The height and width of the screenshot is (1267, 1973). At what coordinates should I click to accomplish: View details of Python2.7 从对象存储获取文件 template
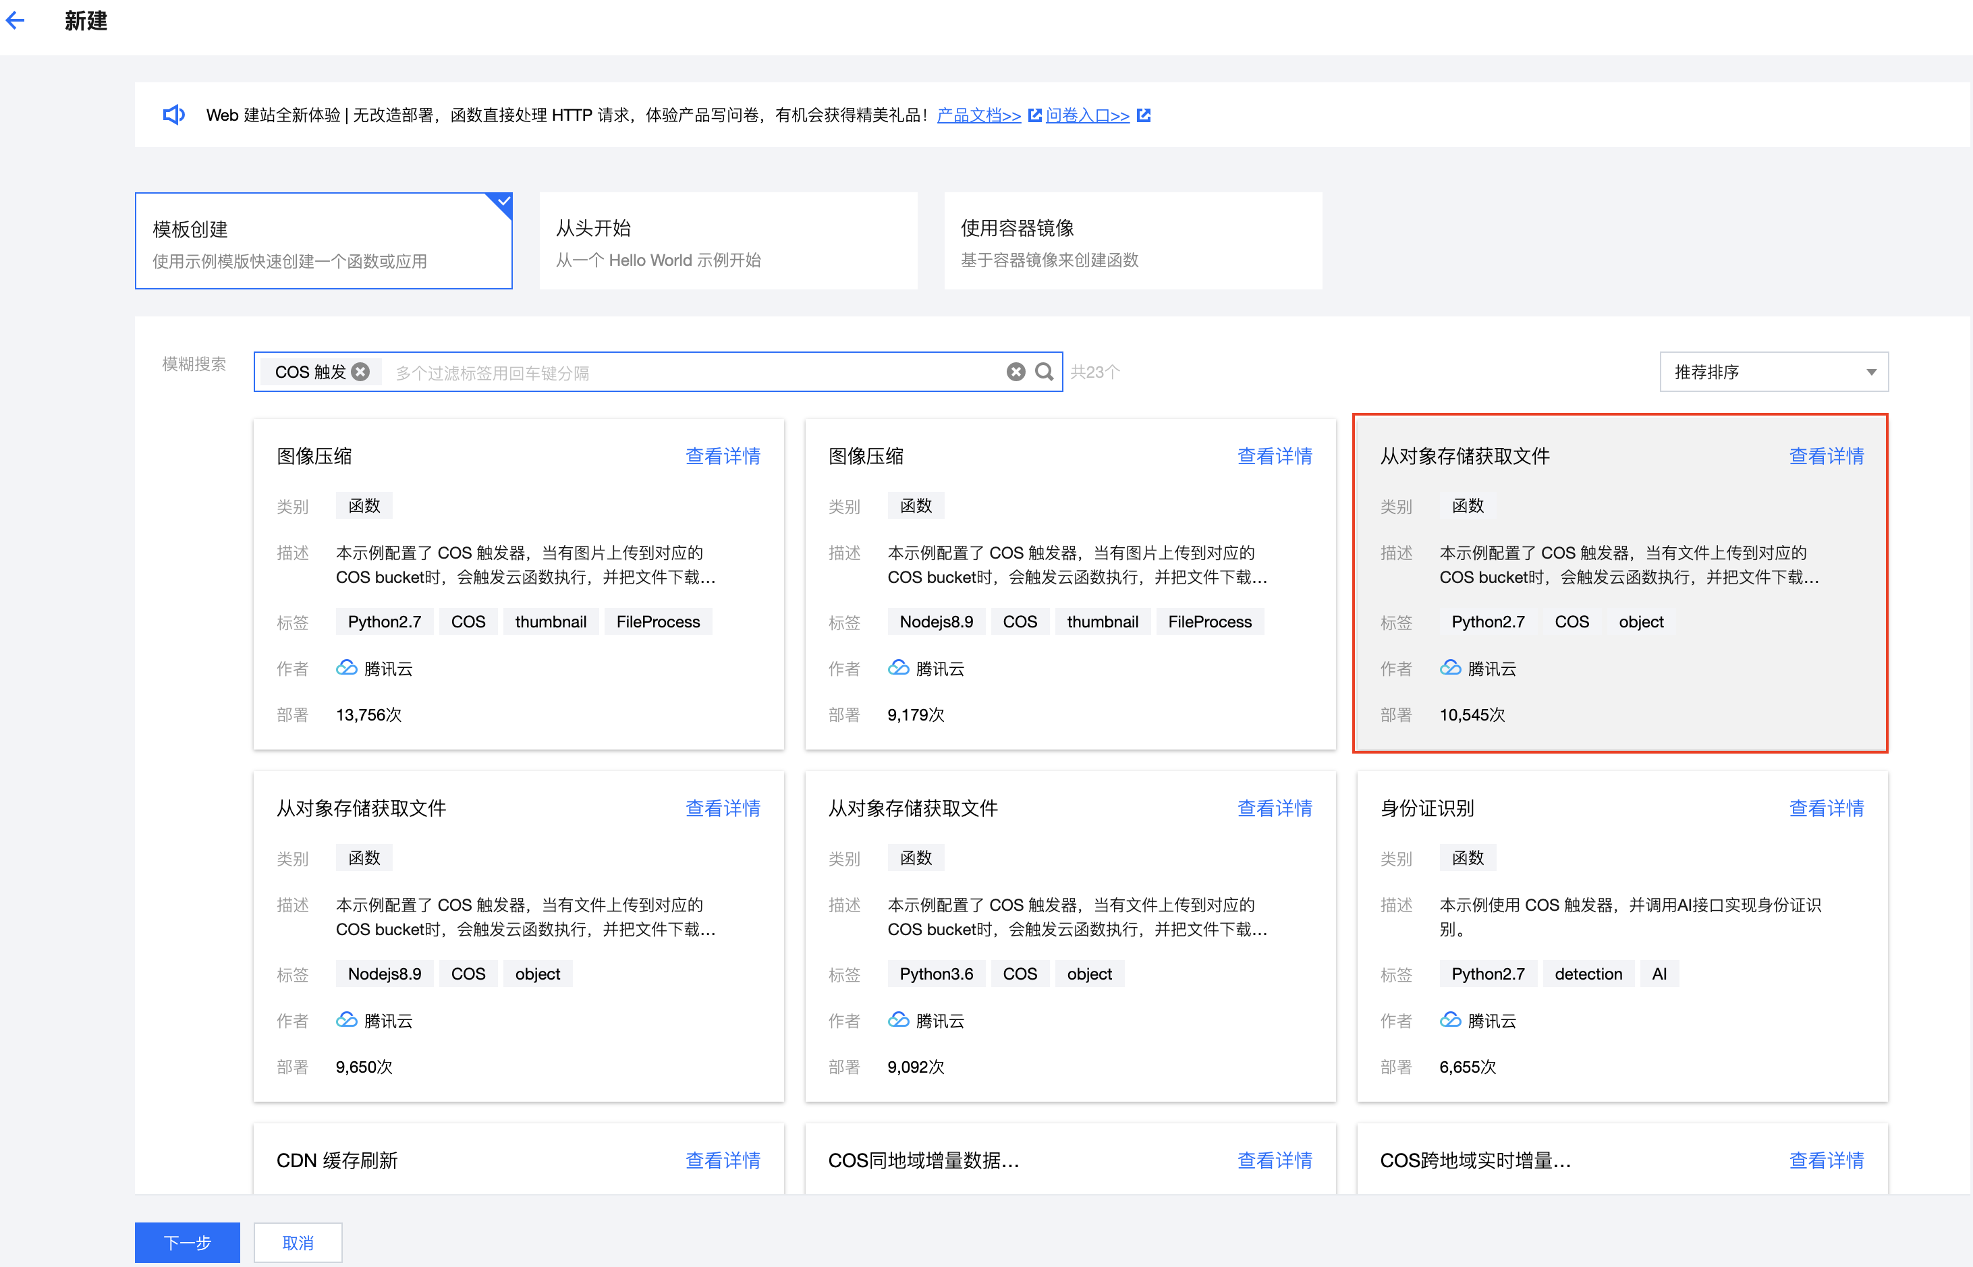coord(1827,456)
